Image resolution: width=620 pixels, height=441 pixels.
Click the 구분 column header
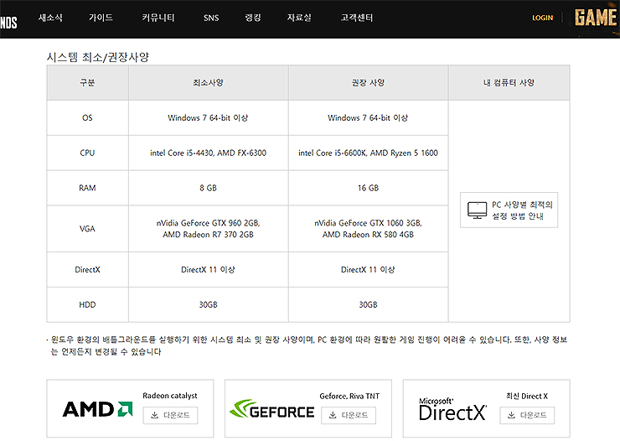[87, 83]
